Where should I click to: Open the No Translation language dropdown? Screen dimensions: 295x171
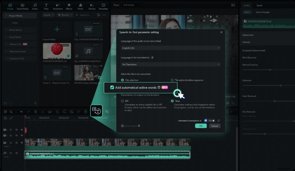[171, 64]
